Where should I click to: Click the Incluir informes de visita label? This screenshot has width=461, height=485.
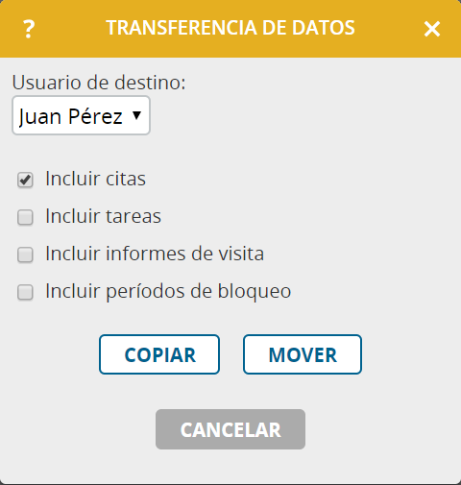(155, 254)
